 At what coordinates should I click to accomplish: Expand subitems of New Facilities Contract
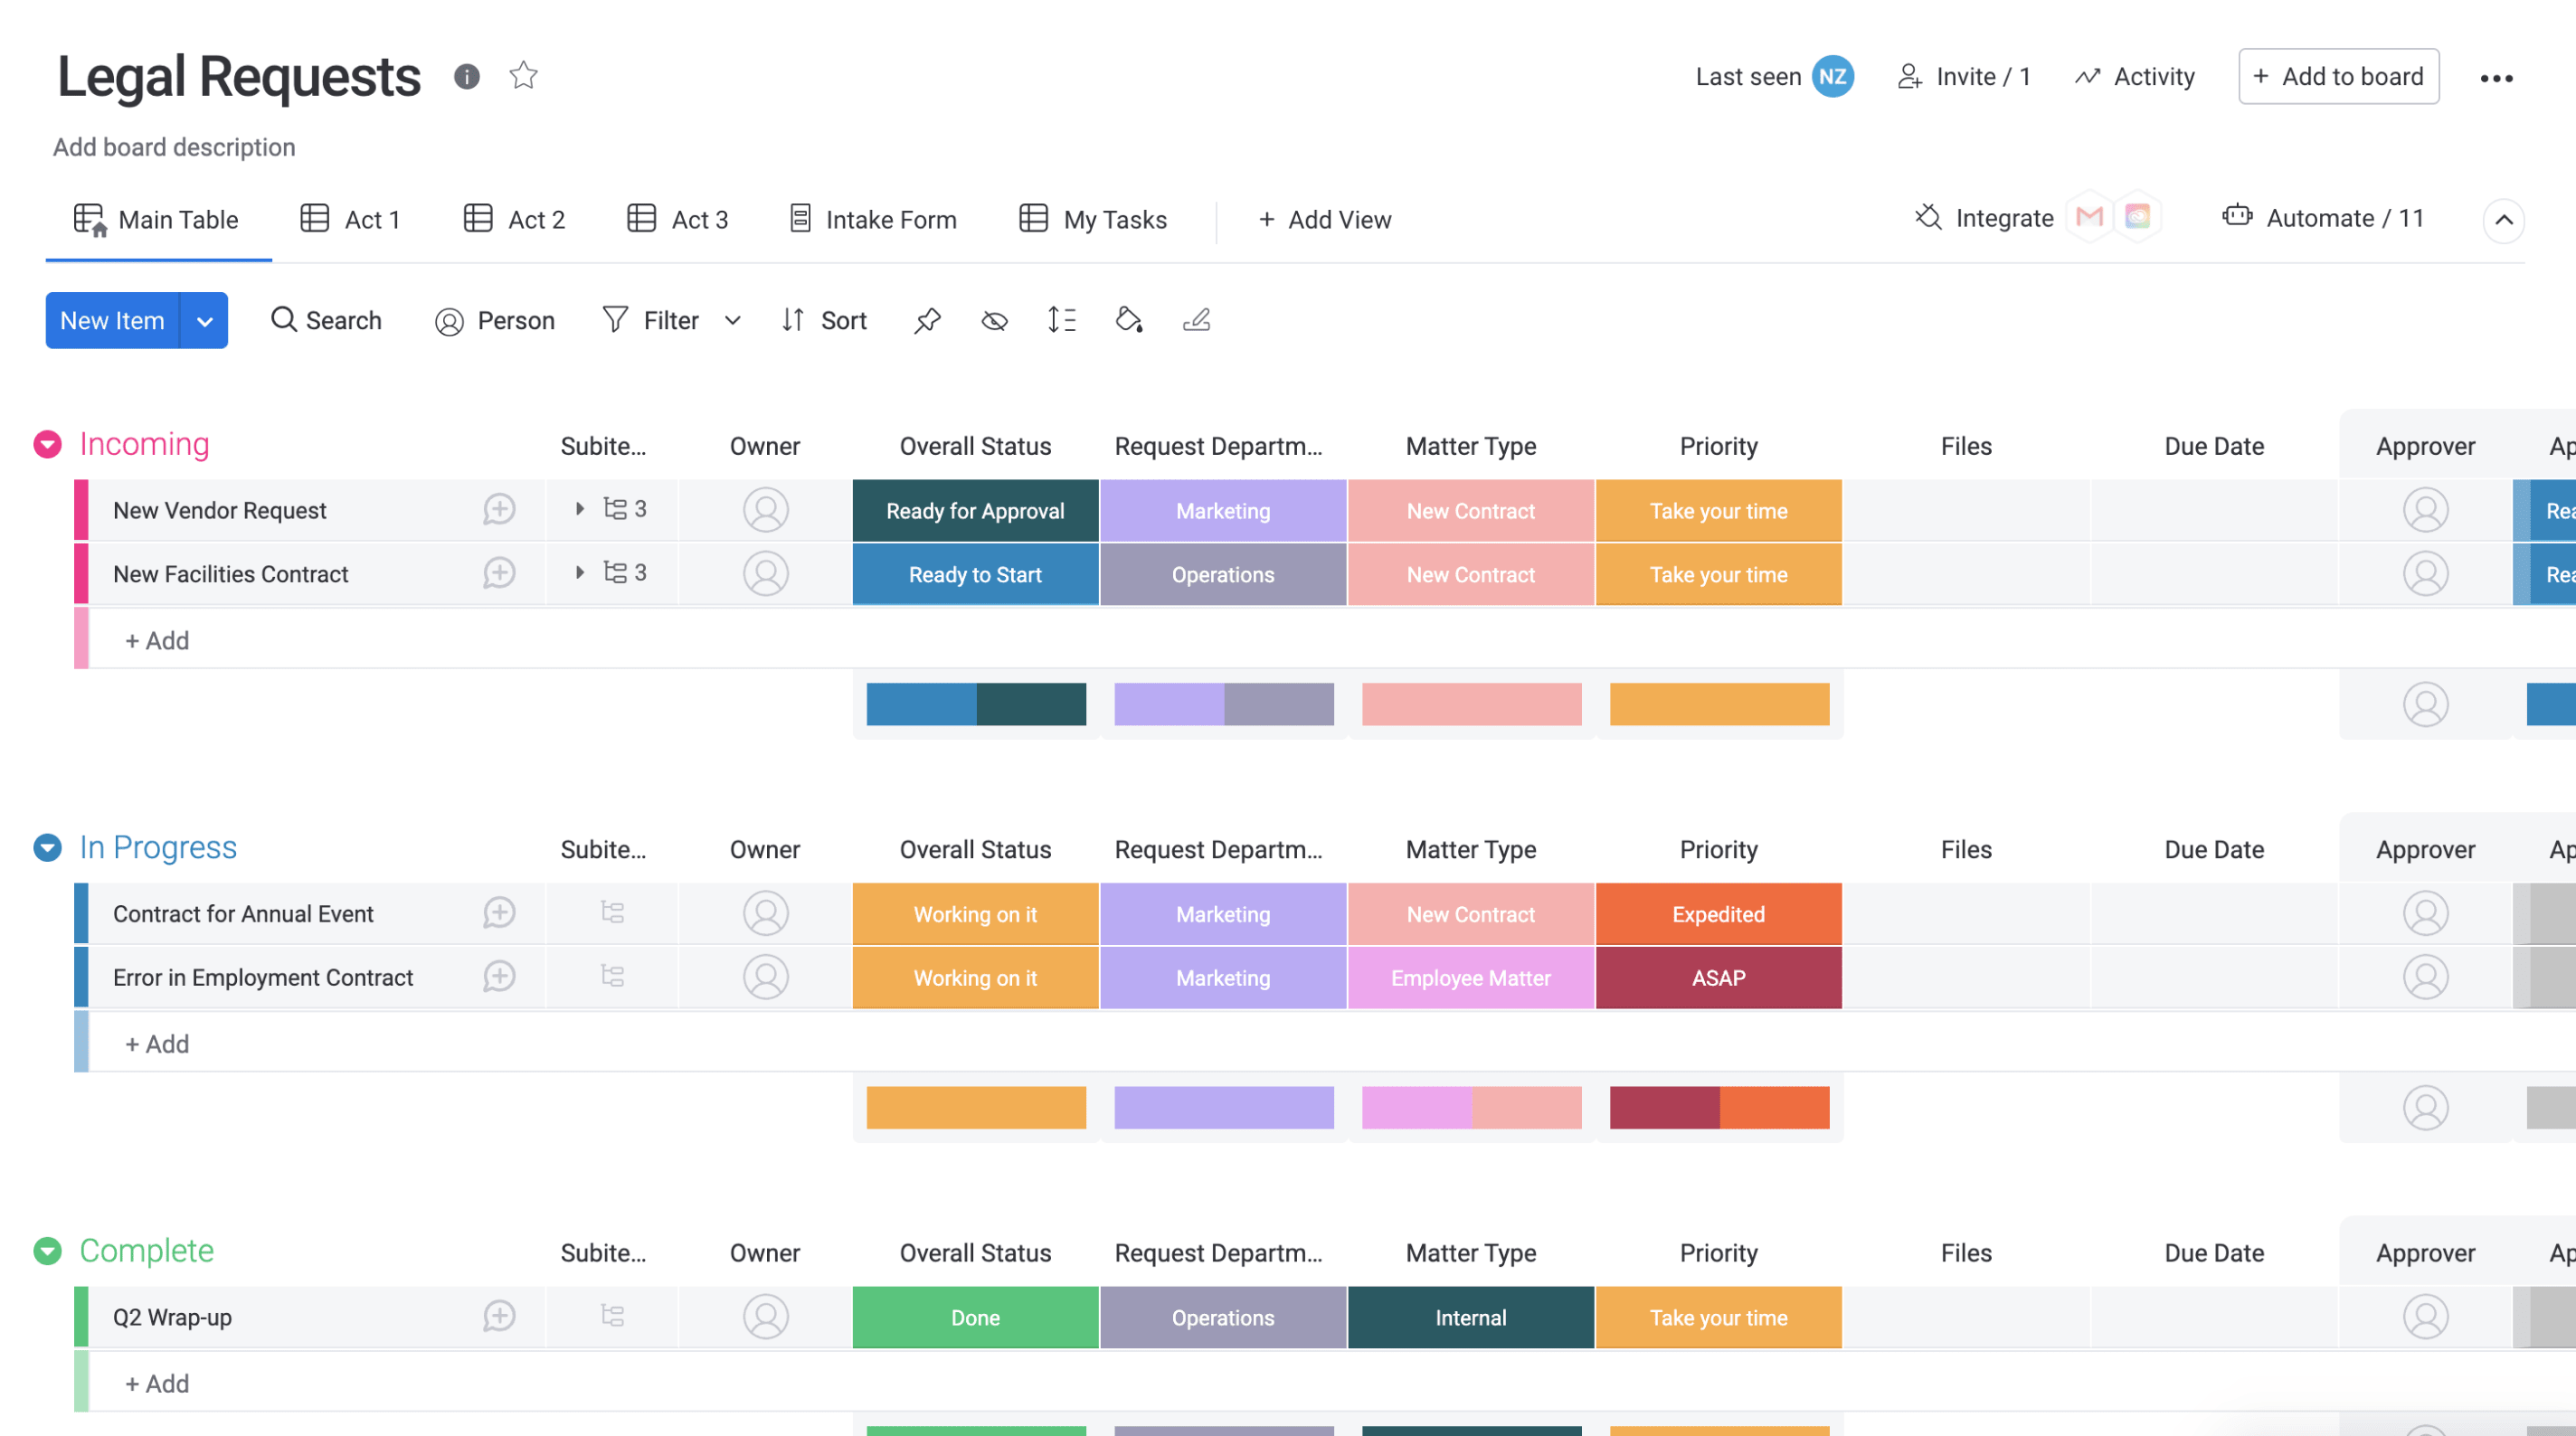coord(579,573)
